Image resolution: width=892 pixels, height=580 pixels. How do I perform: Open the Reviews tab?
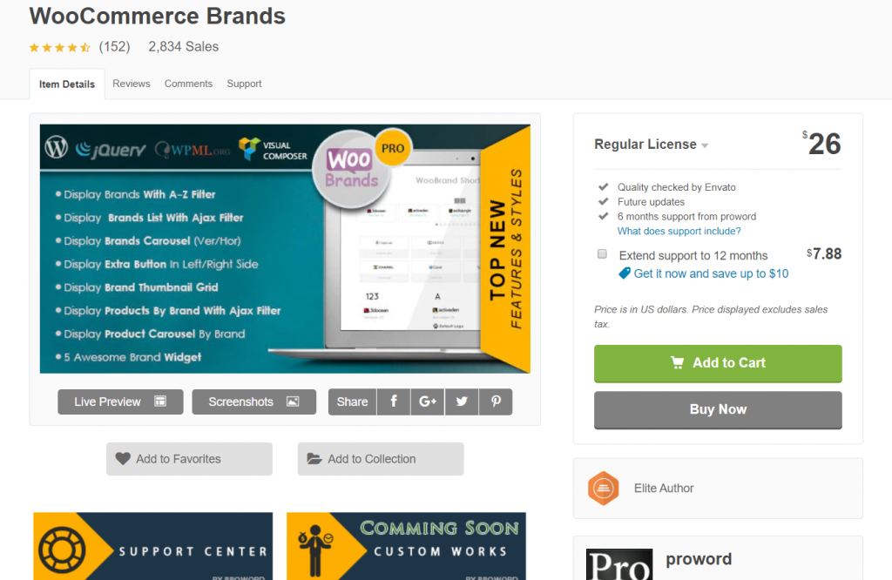(132, 84)
